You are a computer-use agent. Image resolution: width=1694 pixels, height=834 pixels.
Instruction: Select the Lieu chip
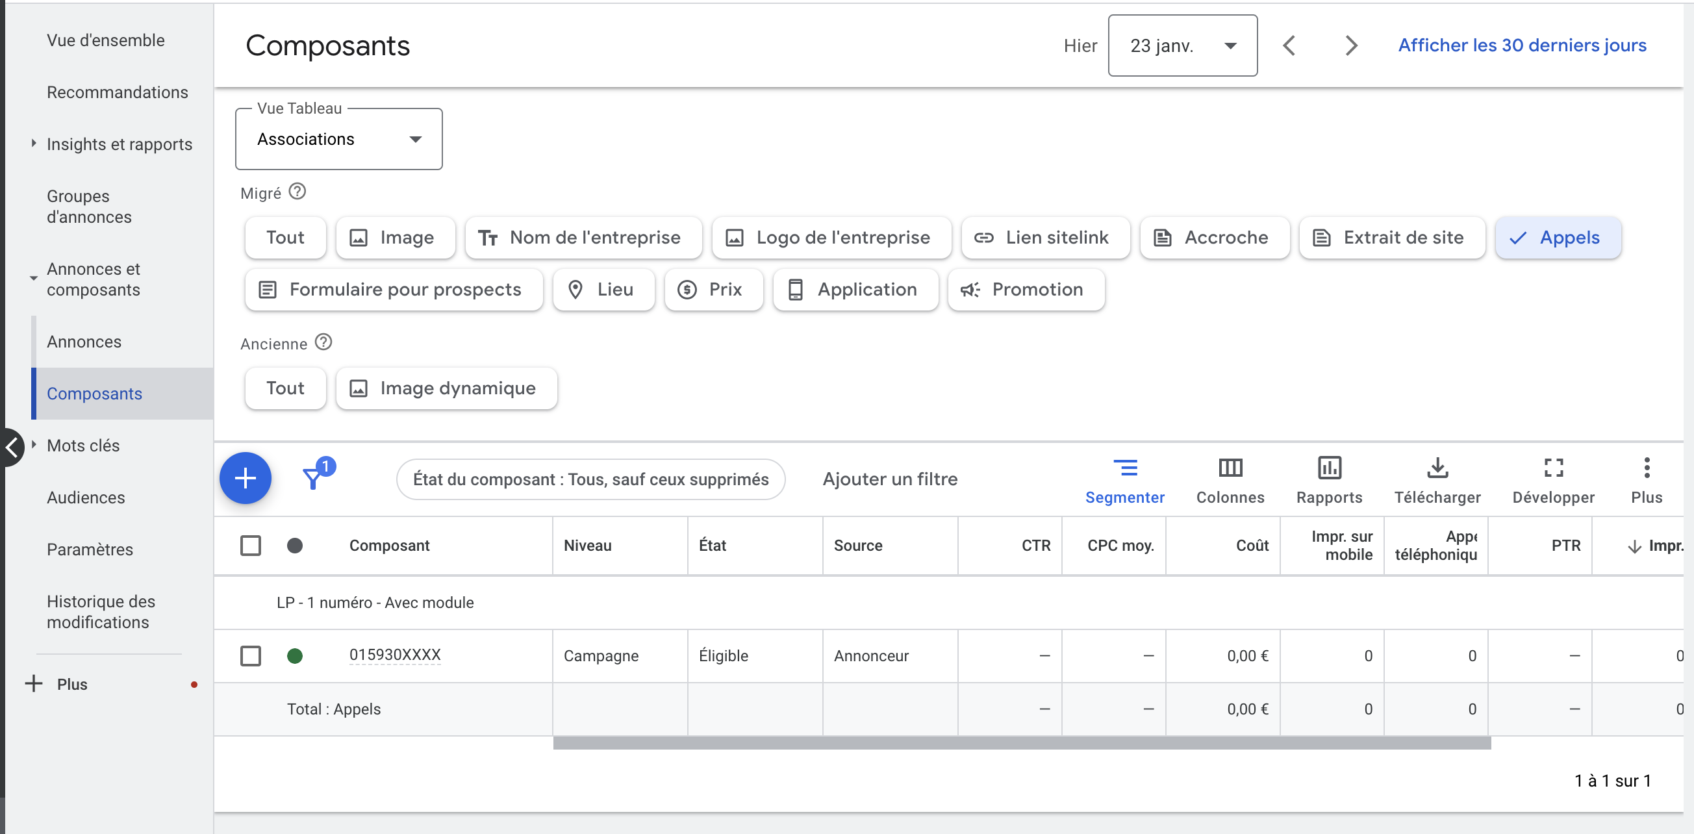[x=603, y=290]
